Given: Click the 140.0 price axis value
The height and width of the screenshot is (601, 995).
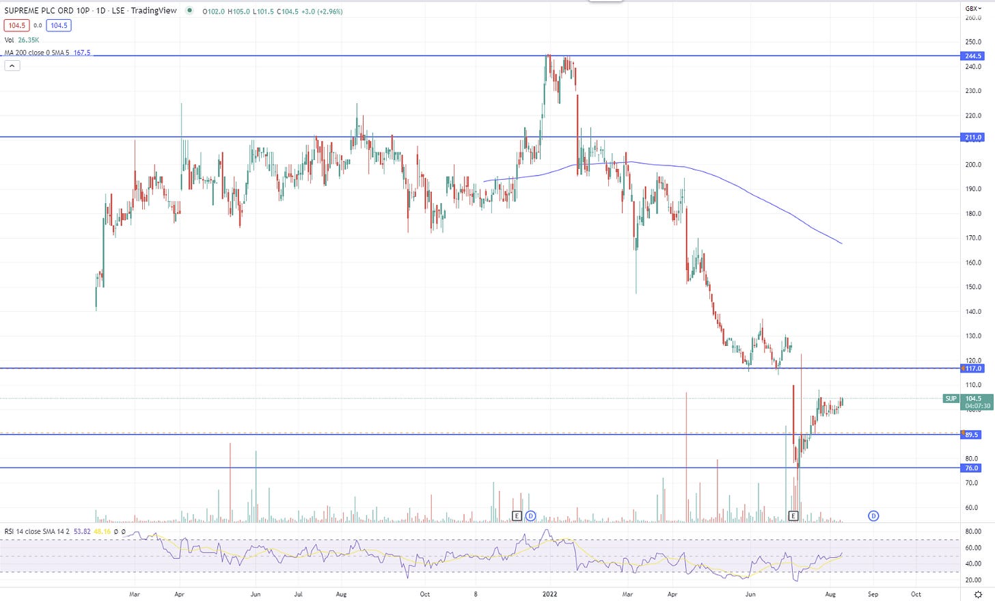Looking at the screenshot, I should pyautogui.click(x=973, y=312).
